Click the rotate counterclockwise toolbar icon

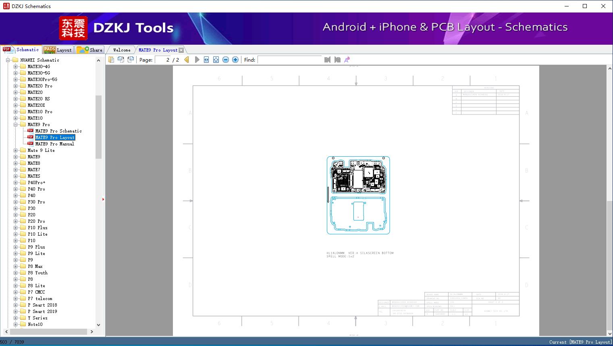point(121,60)
